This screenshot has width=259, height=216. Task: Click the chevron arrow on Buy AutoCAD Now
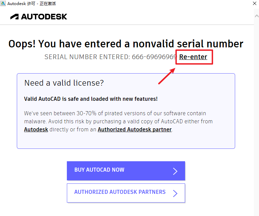(x=175, y=171)
